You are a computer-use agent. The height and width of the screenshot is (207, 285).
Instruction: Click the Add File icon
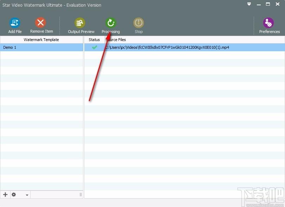tap(15, 23)
